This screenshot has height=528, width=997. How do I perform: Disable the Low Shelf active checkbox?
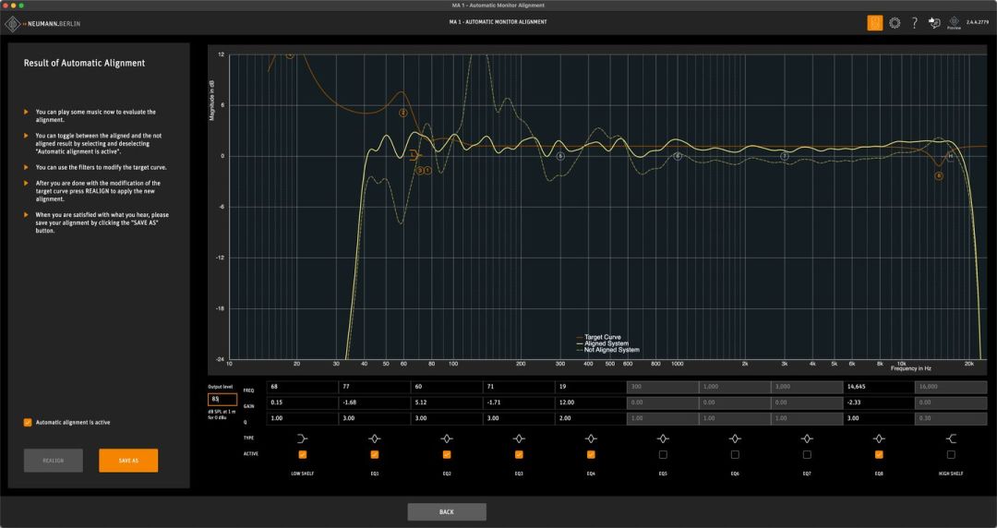302,454
